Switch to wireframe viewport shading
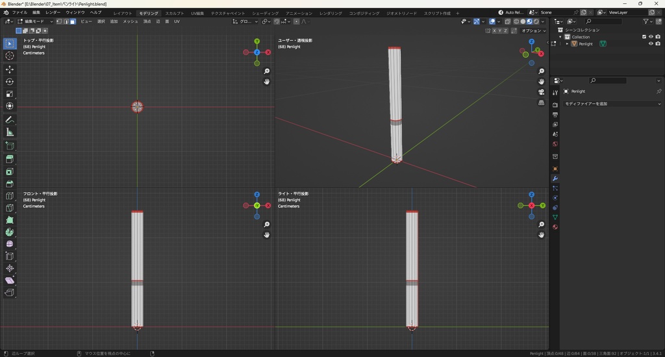Viewport: 665px width, 357px height. point(516,21)
